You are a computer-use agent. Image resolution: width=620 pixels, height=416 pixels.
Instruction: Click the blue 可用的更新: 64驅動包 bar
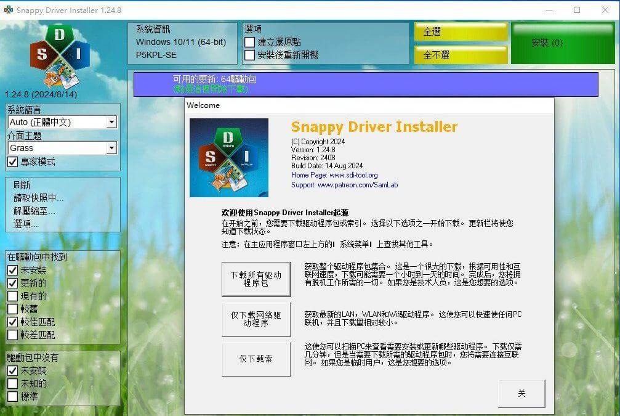point(366,84)
